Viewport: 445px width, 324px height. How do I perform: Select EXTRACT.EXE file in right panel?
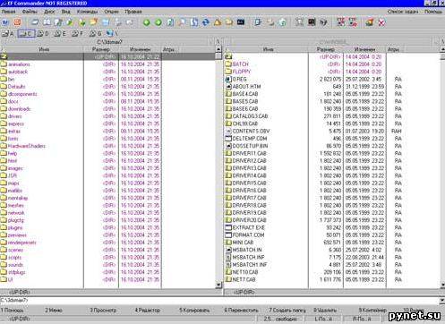[248, 227]
